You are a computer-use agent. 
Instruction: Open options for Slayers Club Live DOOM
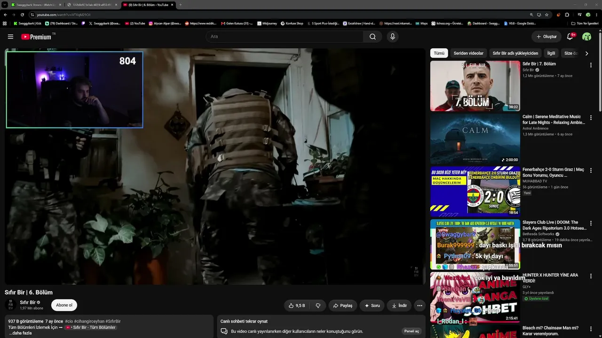click(x=591, y=223)
